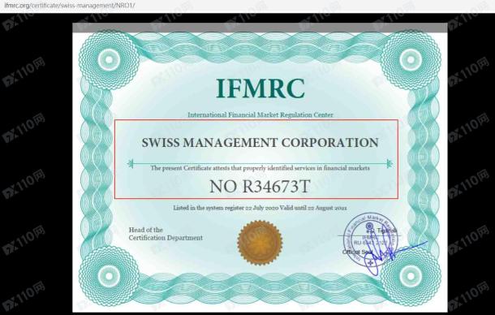The image size is (495, 315).
Task: Select the top-right guilloche rosette ornament
Action: click(x=411, y=60)
